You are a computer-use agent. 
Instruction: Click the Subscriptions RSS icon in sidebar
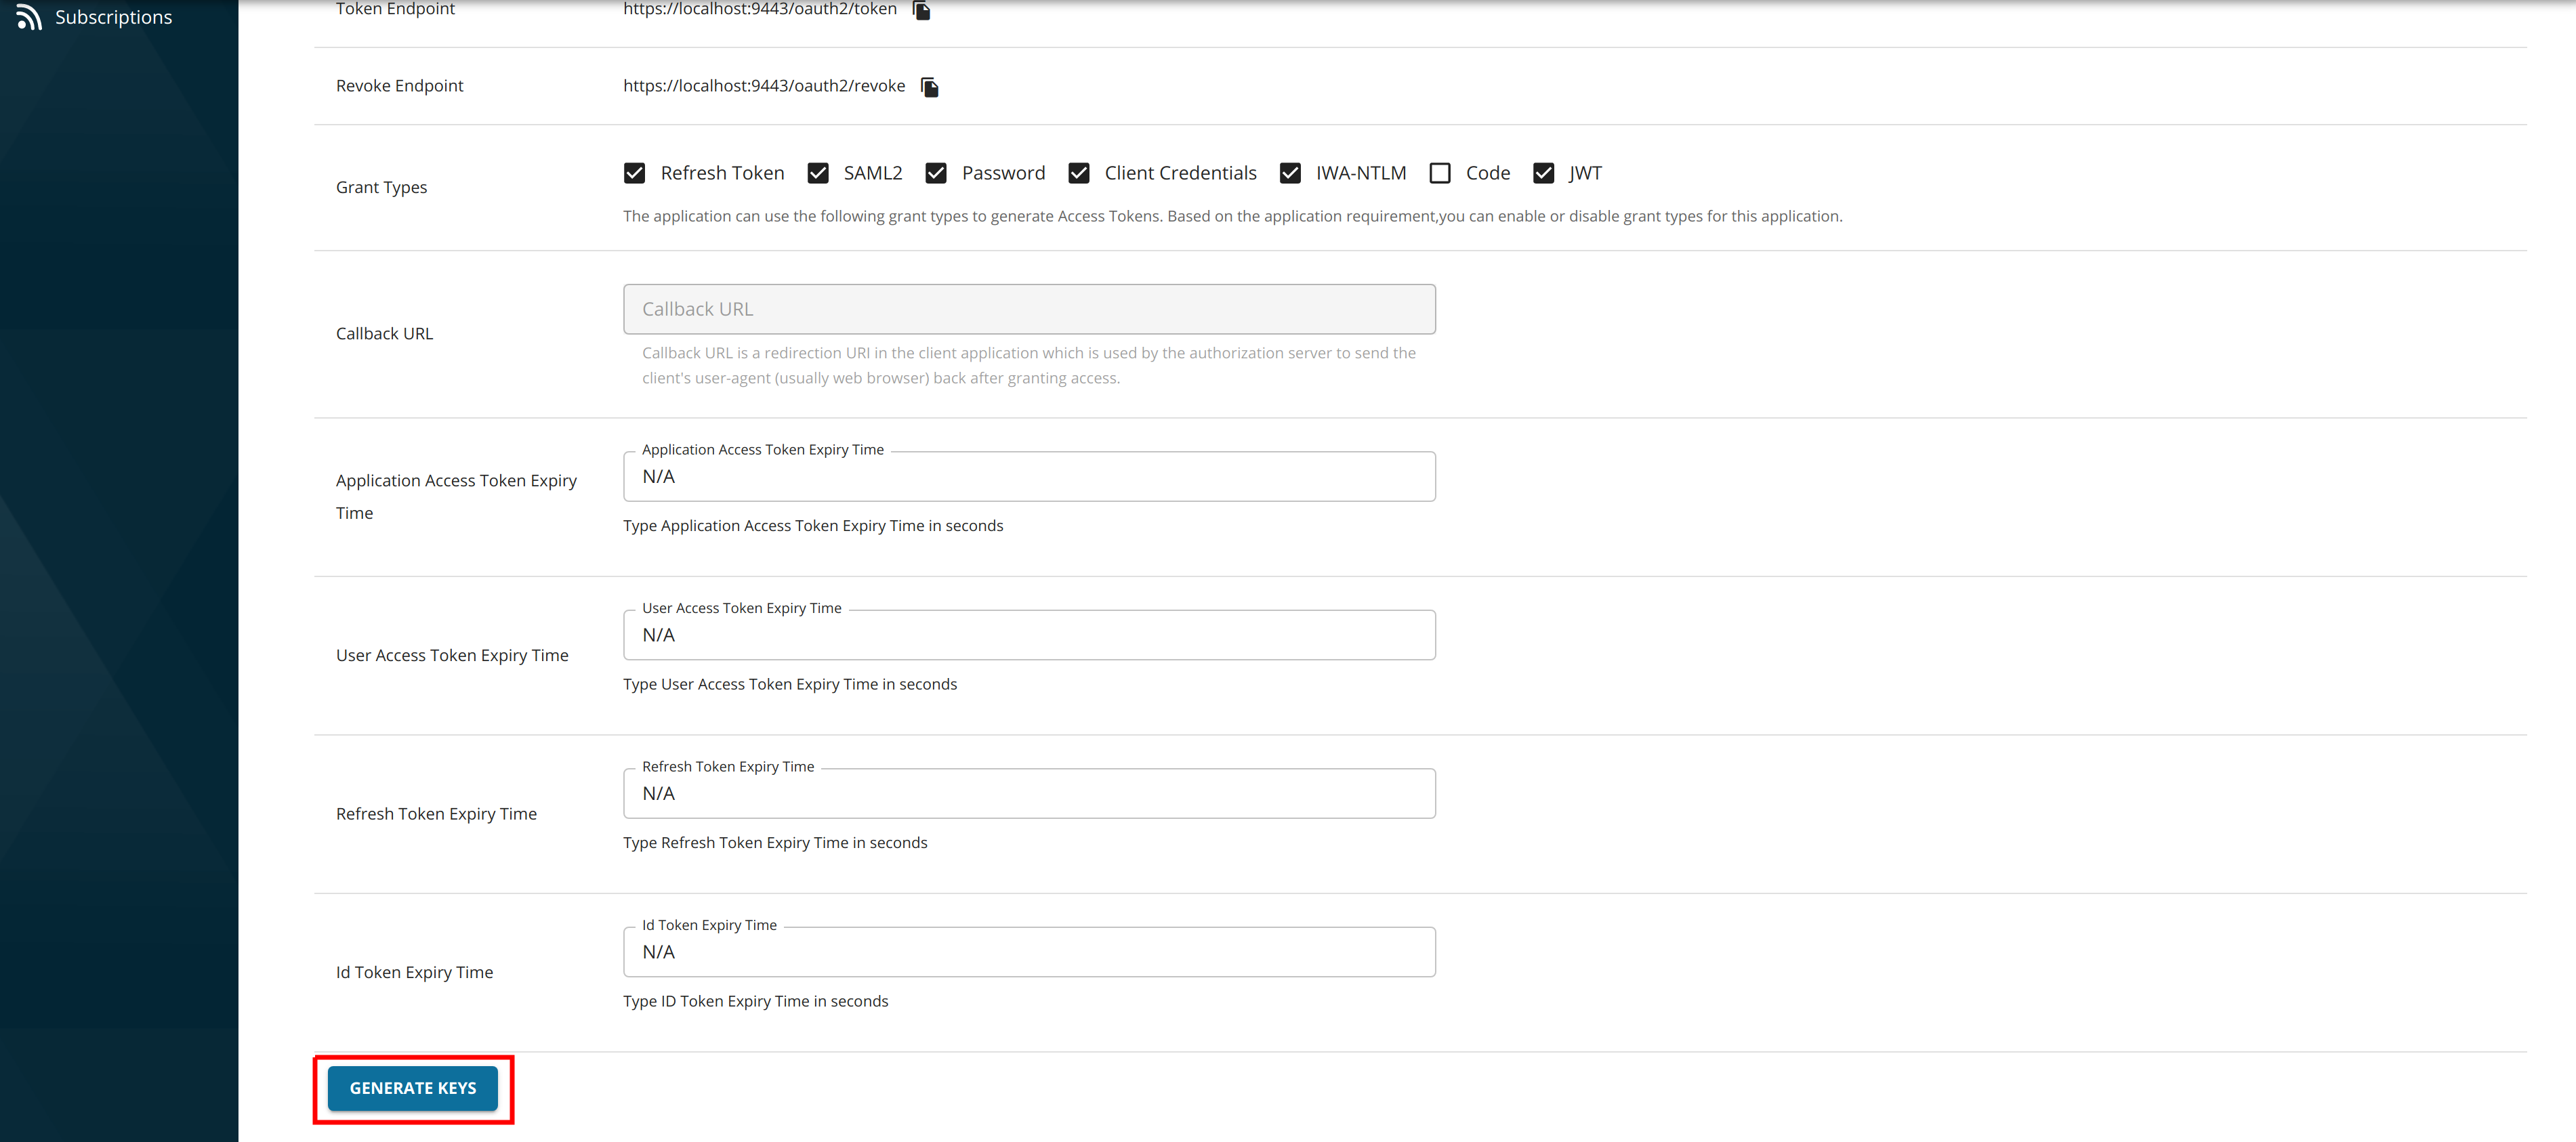tap(29, 17)
